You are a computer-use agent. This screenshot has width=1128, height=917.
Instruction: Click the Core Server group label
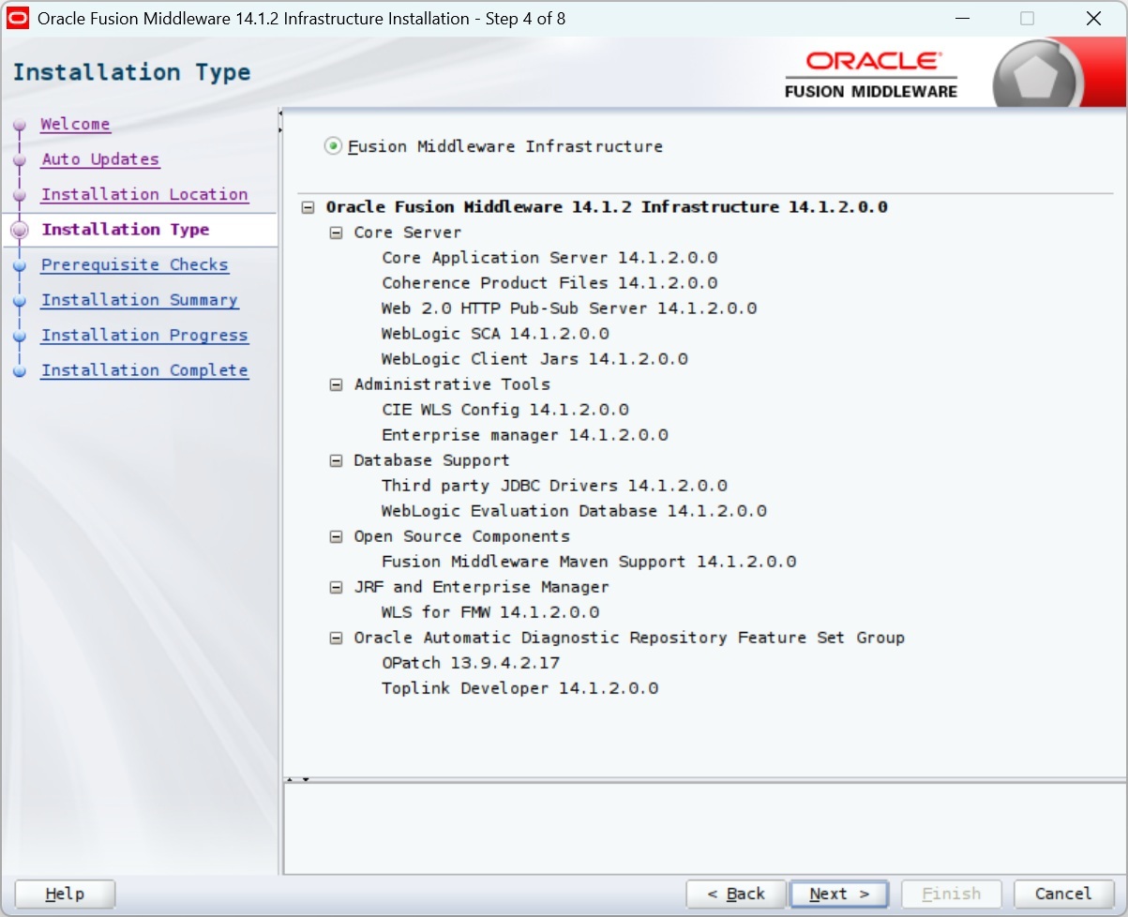point(408,233)
